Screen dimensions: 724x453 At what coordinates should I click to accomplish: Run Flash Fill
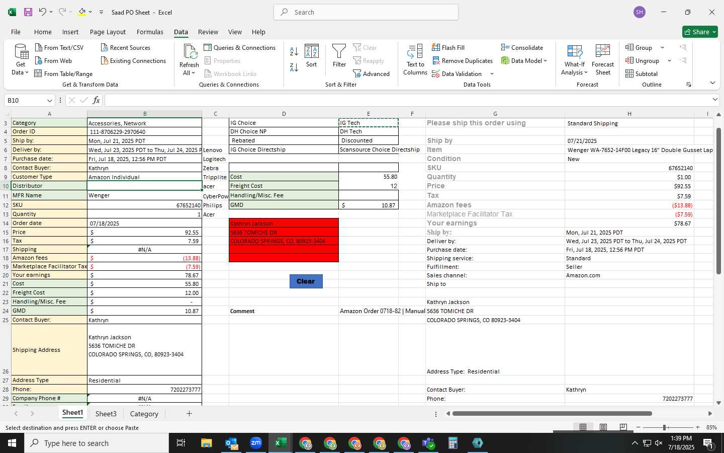tap(448, 47)
